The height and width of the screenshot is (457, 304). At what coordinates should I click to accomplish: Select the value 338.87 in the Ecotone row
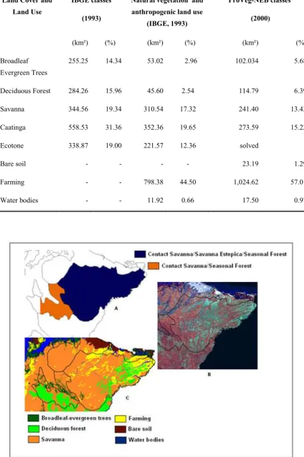coord(78,146)
